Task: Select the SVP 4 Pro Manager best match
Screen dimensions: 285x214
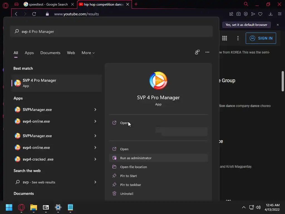Action: 56,83
